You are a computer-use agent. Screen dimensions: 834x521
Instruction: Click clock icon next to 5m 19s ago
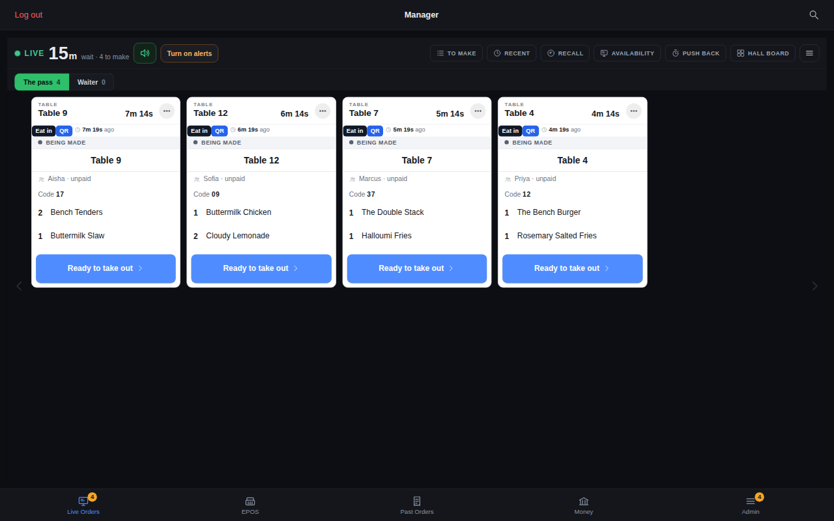(388, 130)
